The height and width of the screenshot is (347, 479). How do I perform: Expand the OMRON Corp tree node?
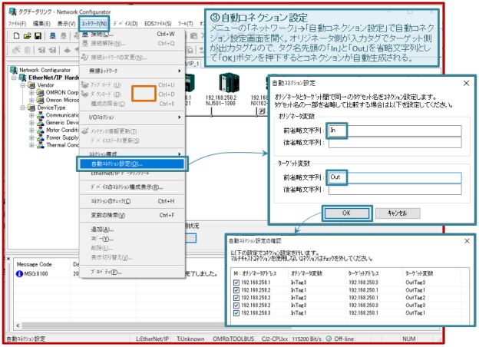point(31,93)
